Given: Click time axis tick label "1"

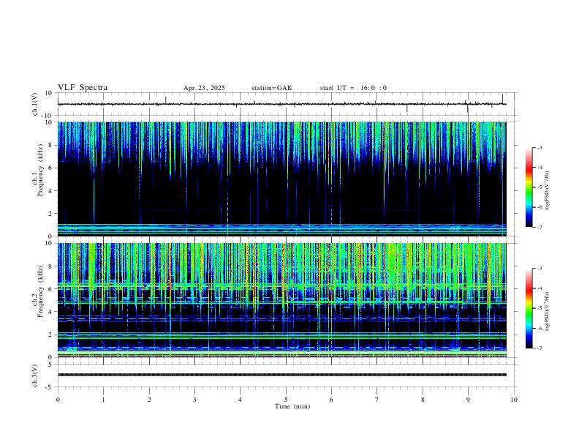Looking at the screenshot, I should [103, 400].
